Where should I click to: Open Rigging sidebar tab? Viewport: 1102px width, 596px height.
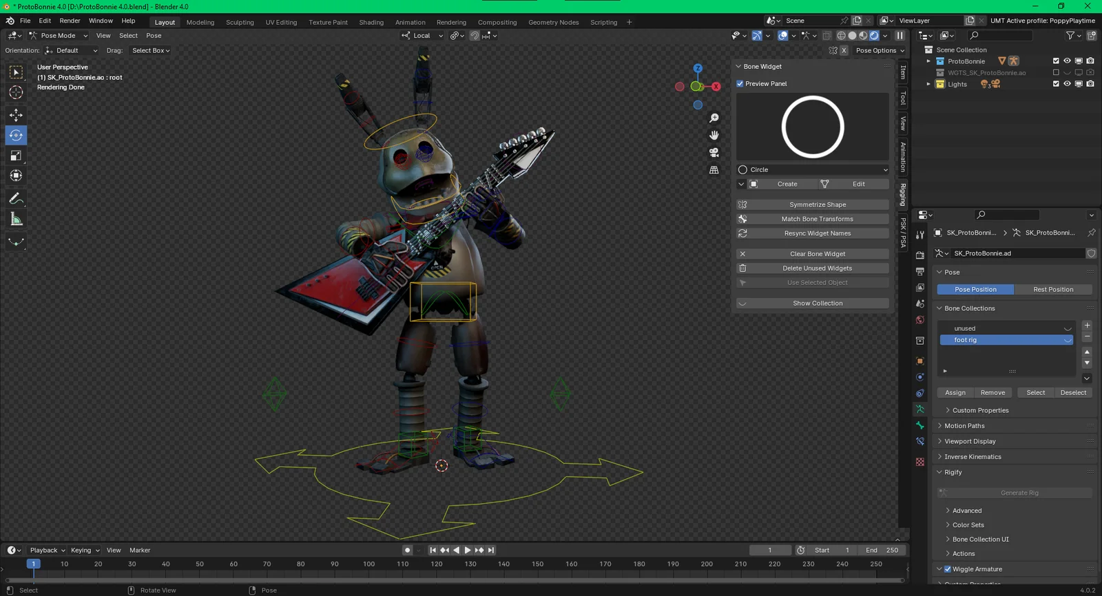pos(903,195)
